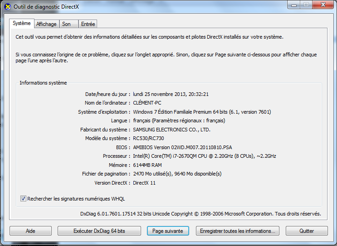
Task: Select the Intel Core i7-2670QM processor text
Action: pyautogui.click(x=205, y=156)
